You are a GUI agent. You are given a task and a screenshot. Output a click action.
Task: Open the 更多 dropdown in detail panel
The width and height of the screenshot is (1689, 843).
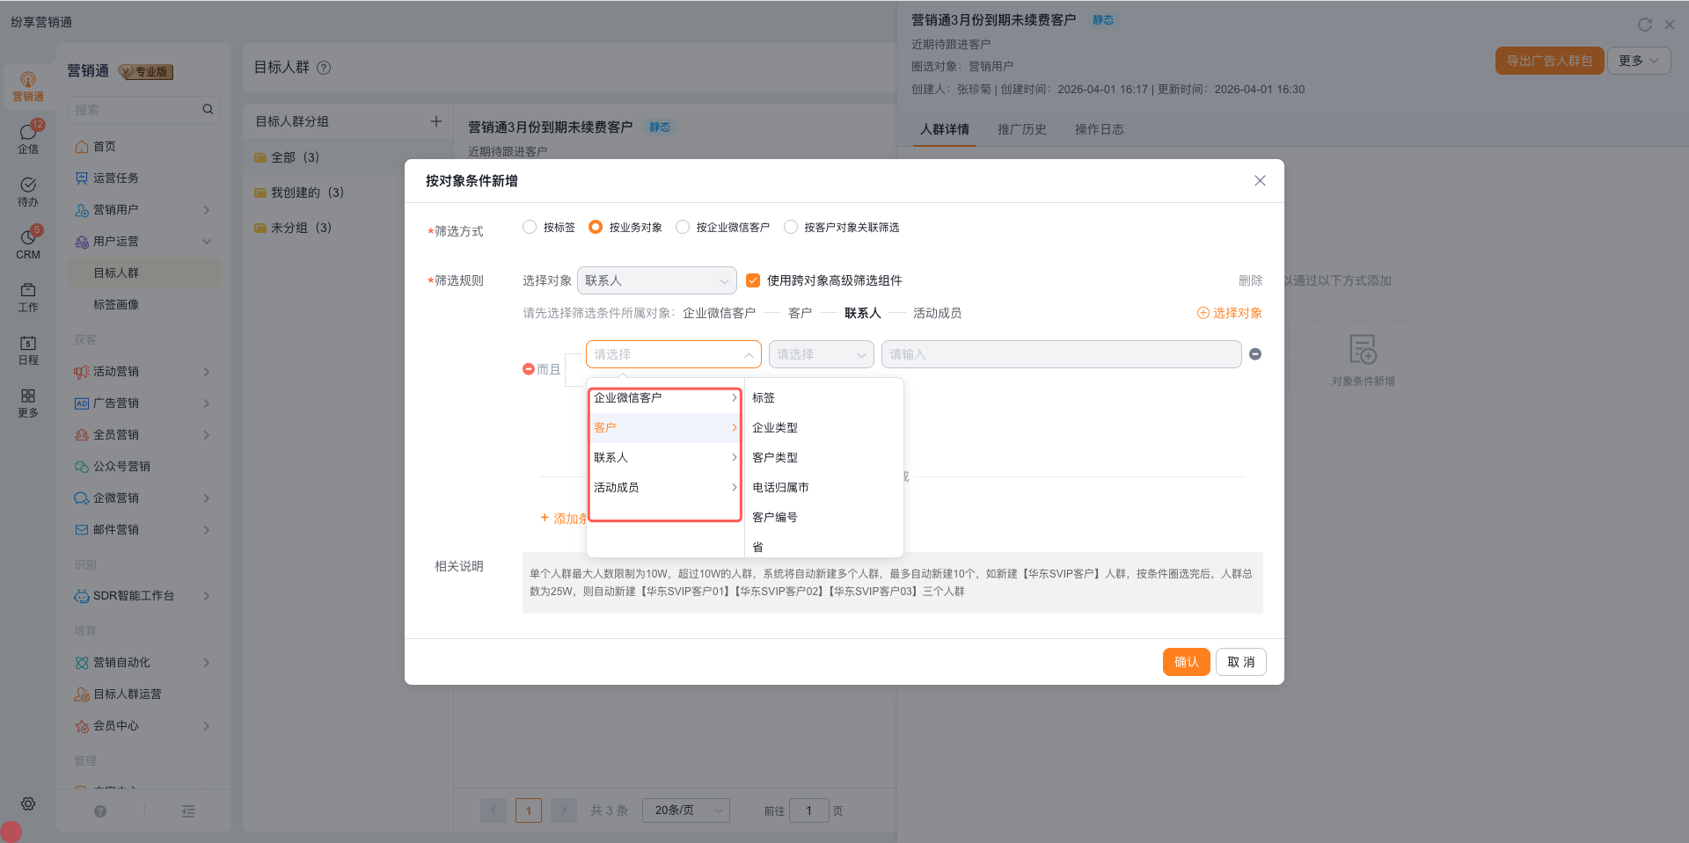tap(1639, 61)
